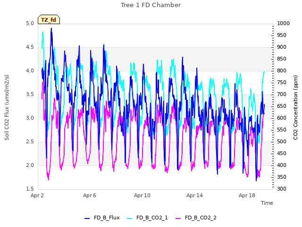
Task: Click the Apr 2 x-axis tick label
Action: pos(37,195)
